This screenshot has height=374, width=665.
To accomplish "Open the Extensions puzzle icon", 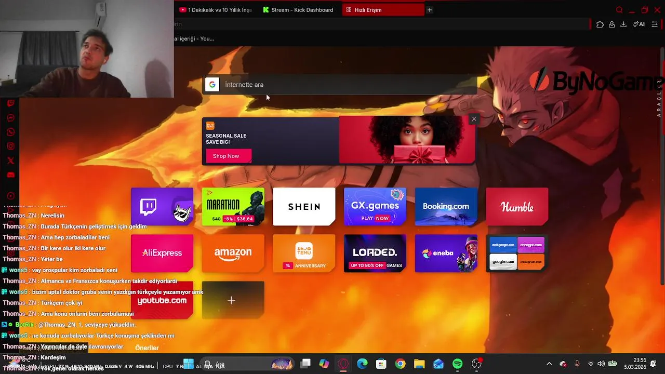I will tap(600, 24).
